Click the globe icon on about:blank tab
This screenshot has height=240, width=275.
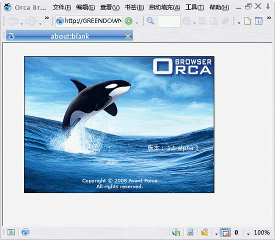coord(11,36)
